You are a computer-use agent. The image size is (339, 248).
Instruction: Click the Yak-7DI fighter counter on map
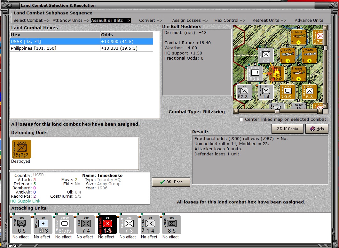(x=309, y=55)
